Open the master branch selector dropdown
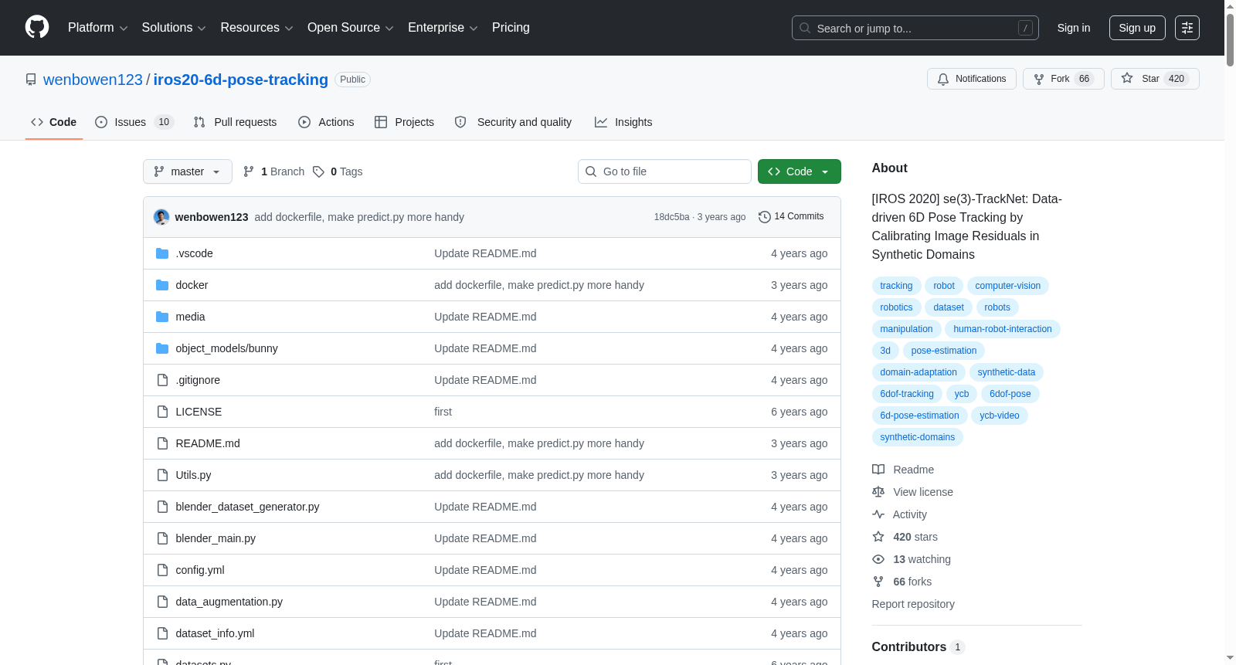 click(188, 171)
